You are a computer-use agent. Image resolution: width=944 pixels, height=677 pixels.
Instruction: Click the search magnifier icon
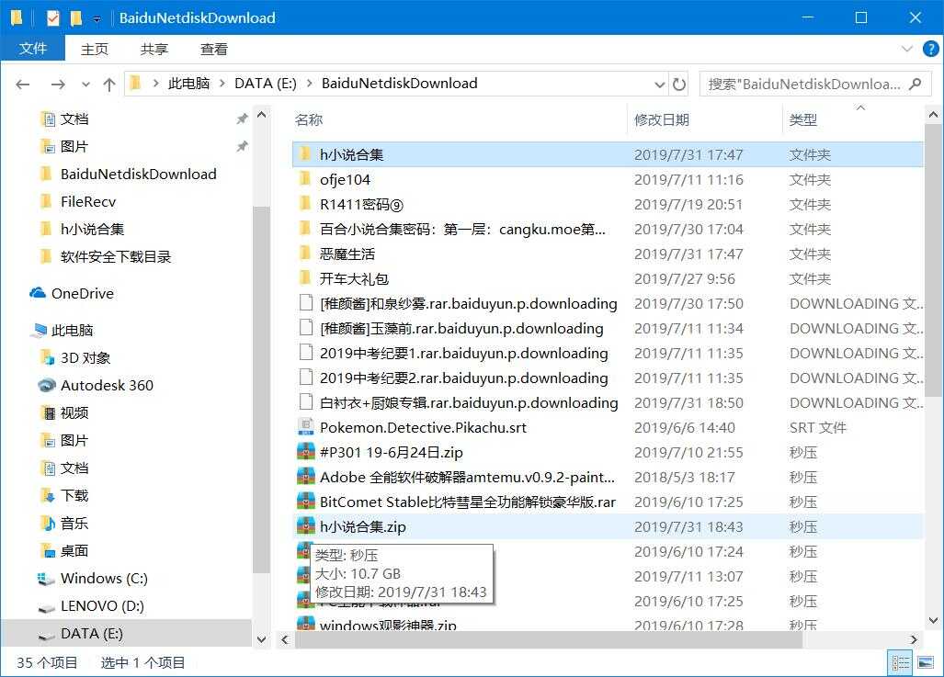(916, 84)
